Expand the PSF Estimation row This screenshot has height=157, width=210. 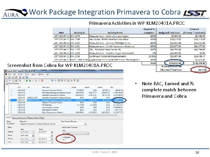11,105
